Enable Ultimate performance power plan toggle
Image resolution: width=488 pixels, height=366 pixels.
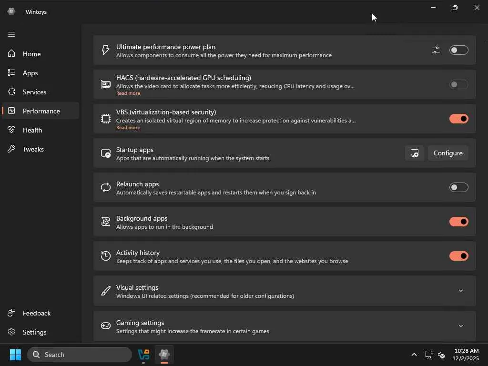[459, 50]
